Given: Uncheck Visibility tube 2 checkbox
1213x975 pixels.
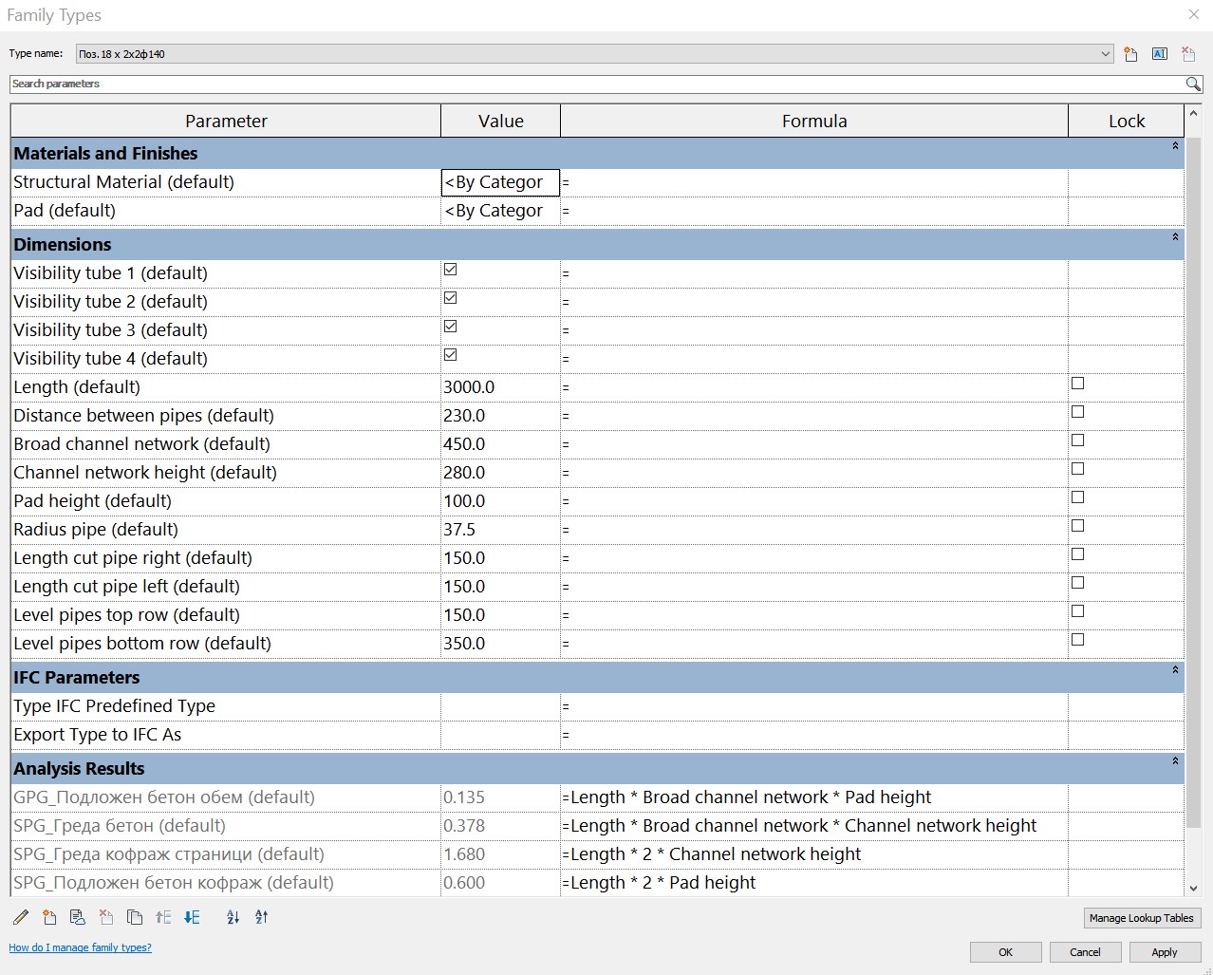Looking at the screenshot, I should [x=451, y=298].
